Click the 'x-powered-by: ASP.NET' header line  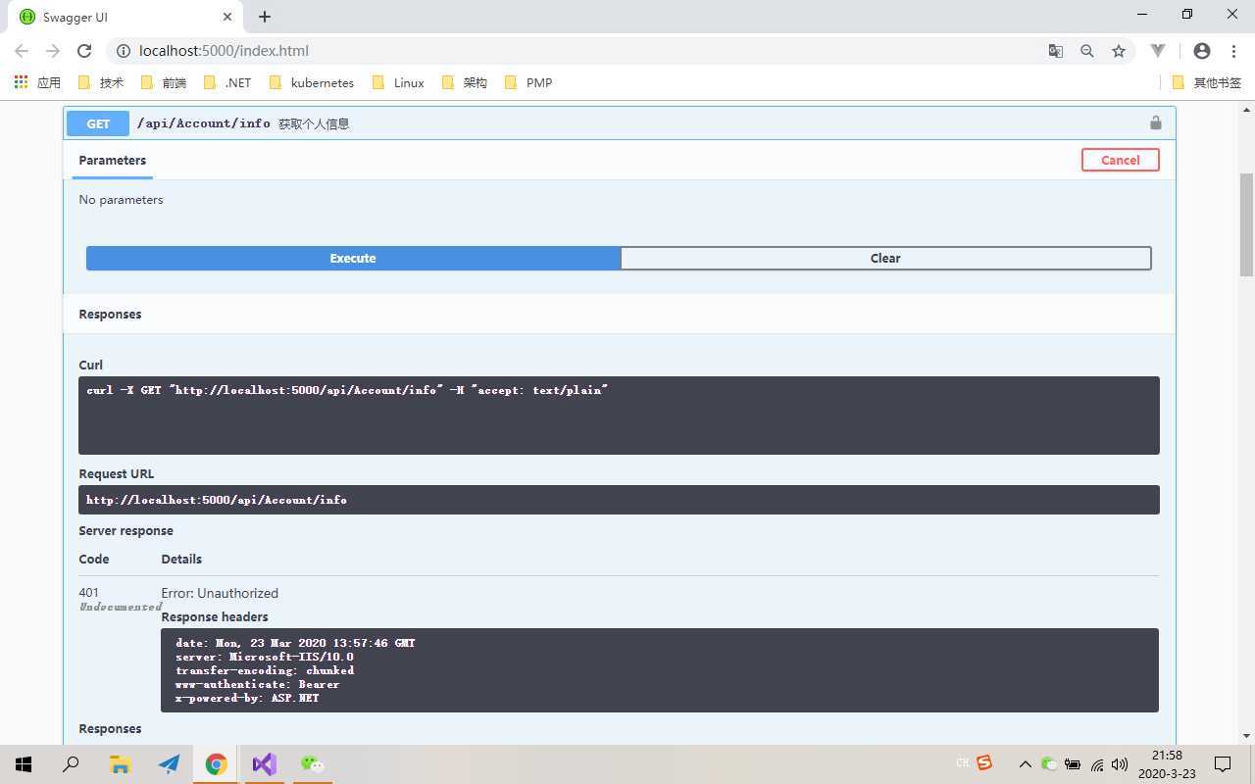(x=247, y=698)
